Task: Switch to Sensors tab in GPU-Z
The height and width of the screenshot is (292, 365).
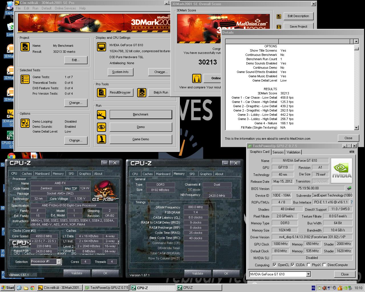Action: (278, 152)
